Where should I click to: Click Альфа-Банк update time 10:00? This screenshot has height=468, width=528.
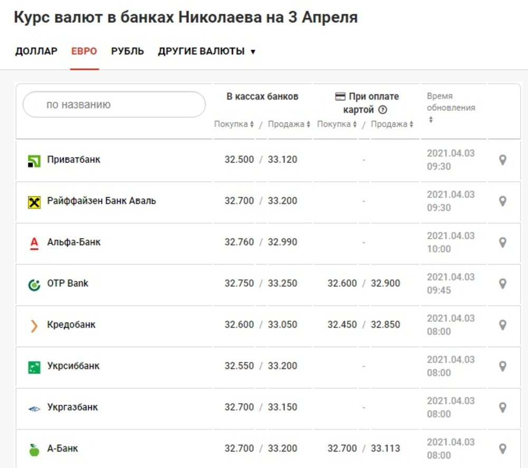tap(439, 249)
